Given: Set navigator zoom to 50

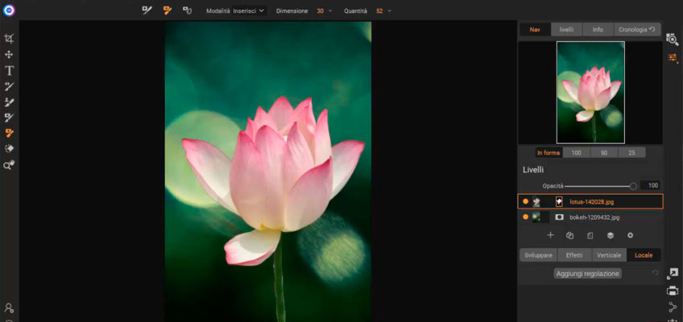Looking at the screenshot, I should (x=604, y=153).
